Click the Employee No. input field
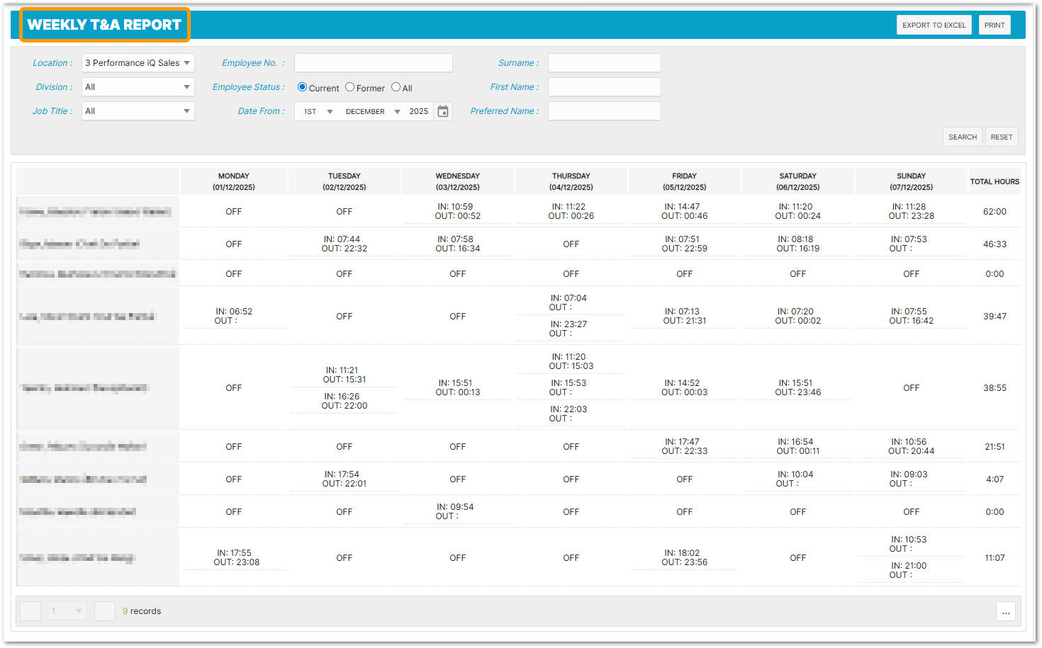This screenshot has height=648, width=1042. pyautogui.click(x=374, y=63)
